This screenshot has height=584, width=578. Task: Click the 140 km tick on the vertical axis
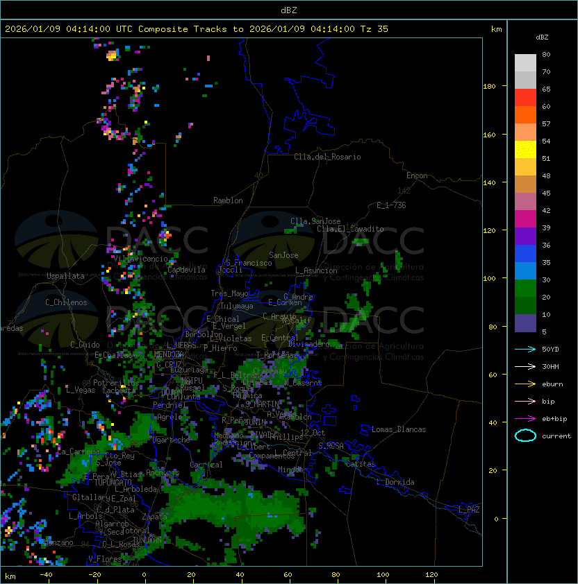coord(489,182)
